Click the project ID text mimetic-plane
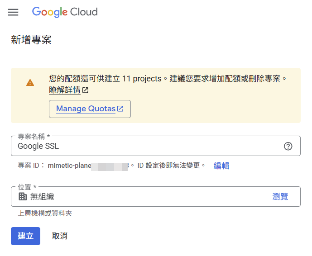312x256 pixels. pos(69,166)
